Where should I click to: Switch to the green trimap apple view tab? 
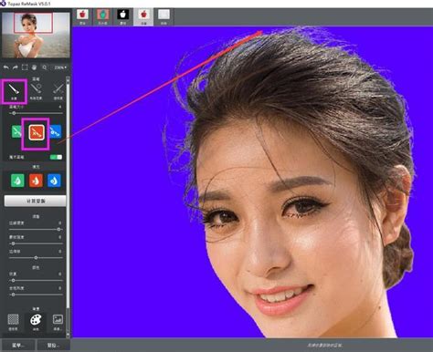pyautogui.click(x=103, y=16)
